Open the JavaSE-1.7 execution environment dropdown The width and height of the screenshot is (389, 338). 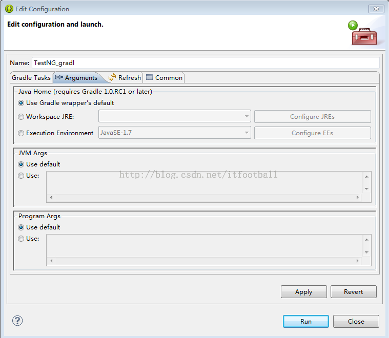tap(175, 133)
